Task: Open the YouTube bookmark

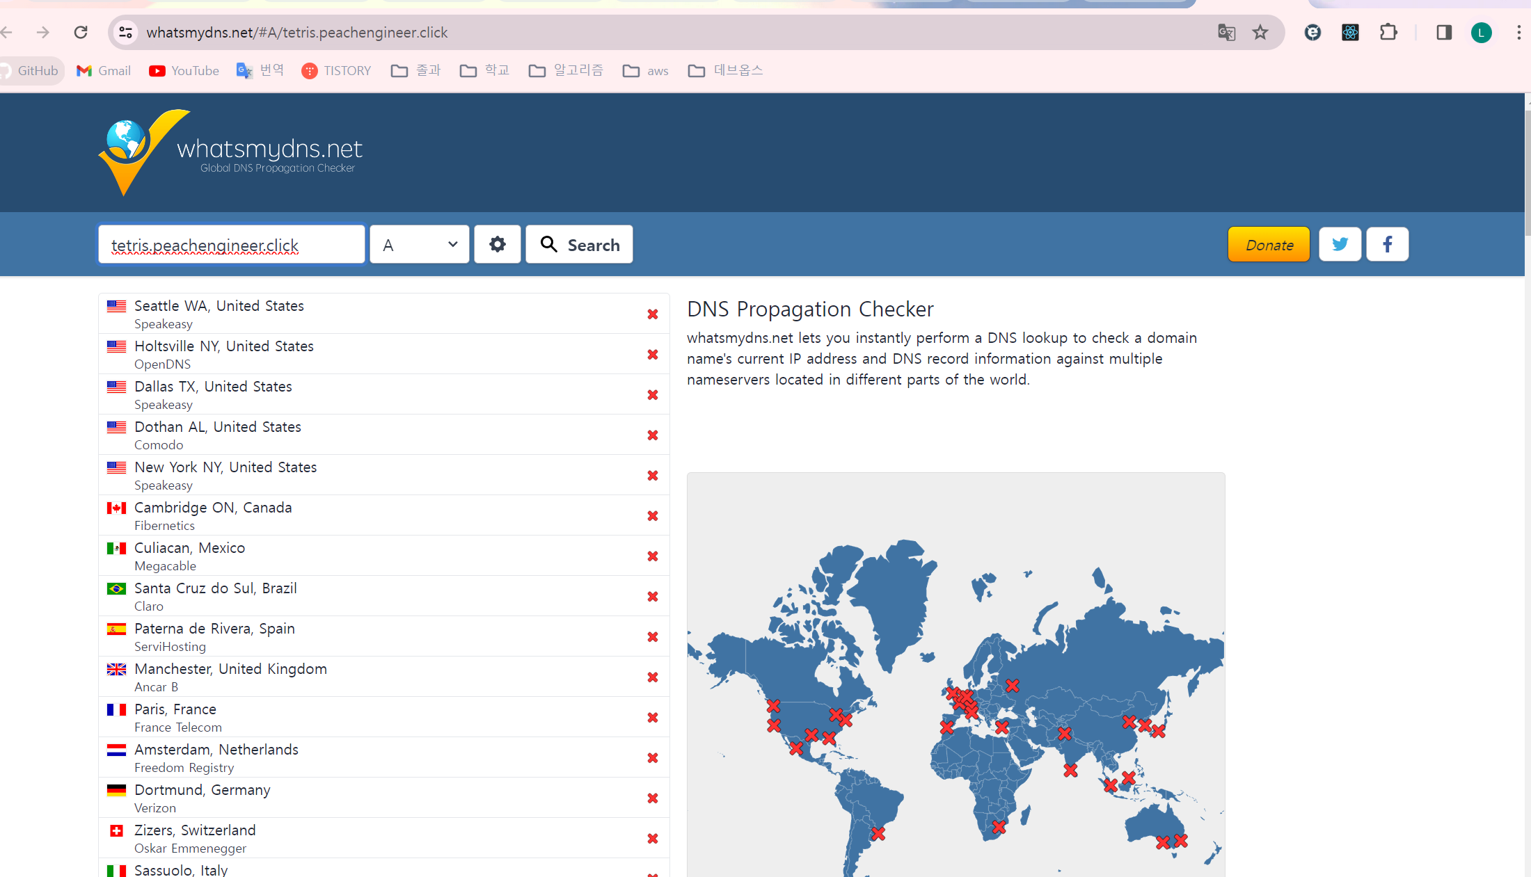Action: click(x=184, y=71)
